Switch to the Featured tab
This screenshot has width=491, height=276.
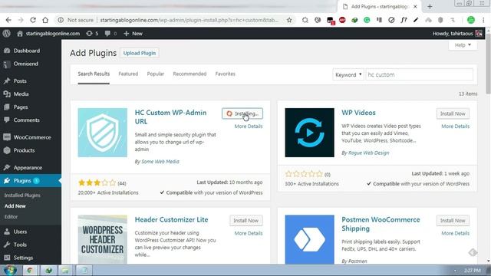[128, 74]
